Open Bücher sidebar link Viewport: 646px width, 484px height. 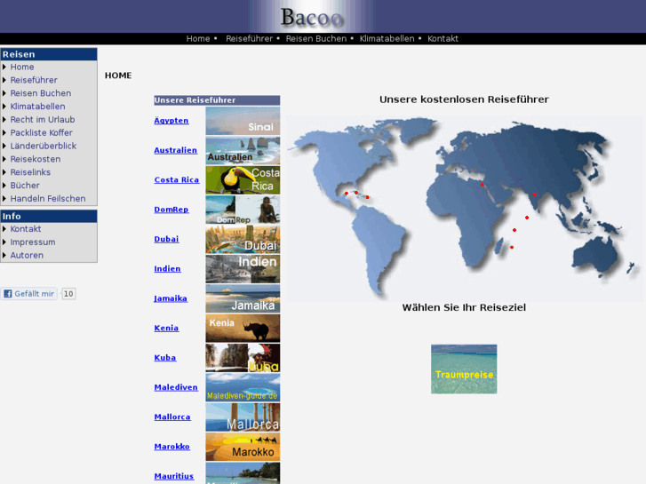25,186
